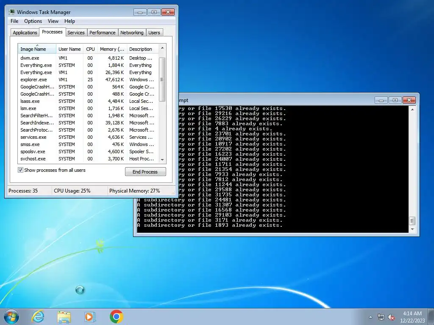434x325 pixels.
Task: Click the End Process button
Action: coord(145,172)
